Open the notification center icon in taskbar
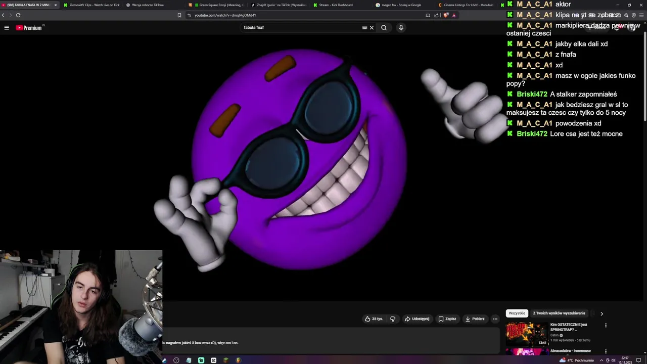The width and height of the screenshot is (647, 364). coord(638,360)
